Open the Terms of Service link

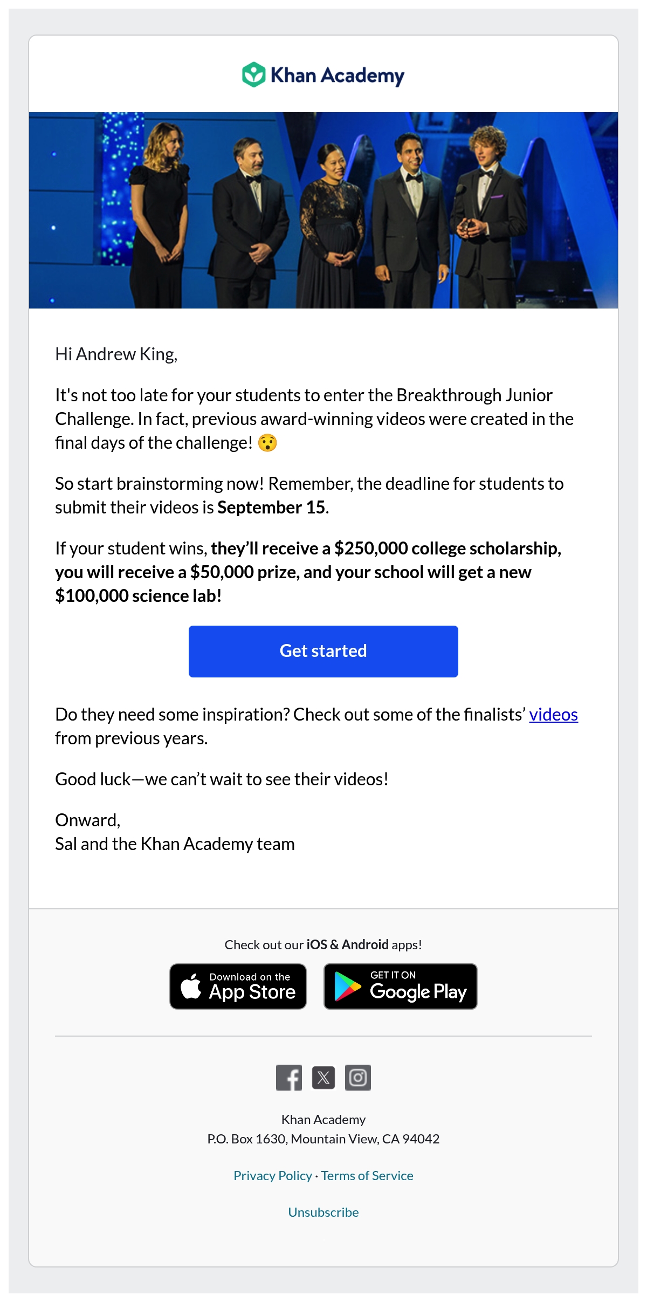(x=367, y=1175)
